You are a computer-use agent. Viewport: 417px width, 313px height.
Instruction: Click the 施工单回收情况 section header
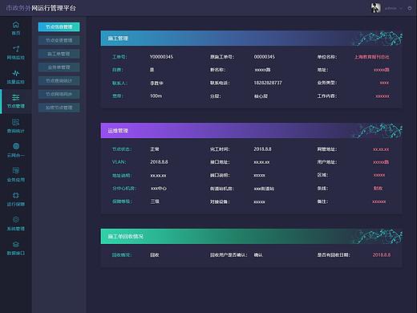click(251, 236)
